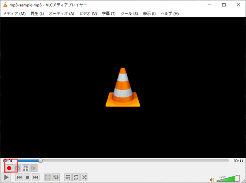Click the elapsed time 00:01
The height and width of the screenshot is (183, 246).
click(8, 161)
